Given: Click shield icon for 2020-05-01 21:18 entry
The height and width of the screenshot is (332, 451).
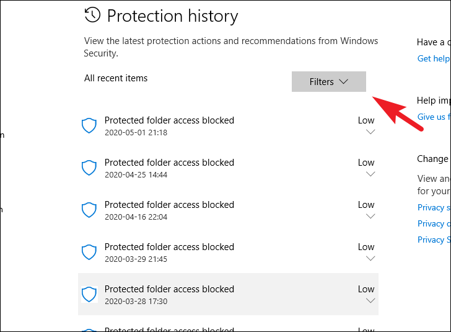Looking at the screenshot, I should click(90, 126).
